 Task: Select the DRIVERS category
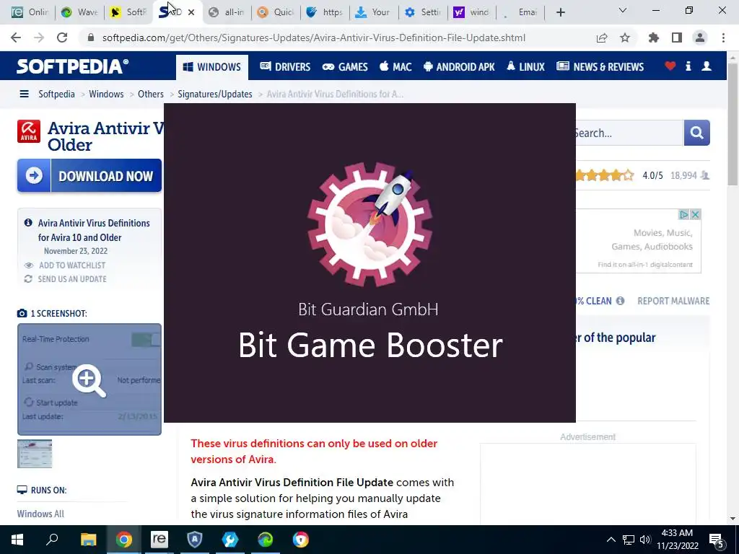pos(285,67)
